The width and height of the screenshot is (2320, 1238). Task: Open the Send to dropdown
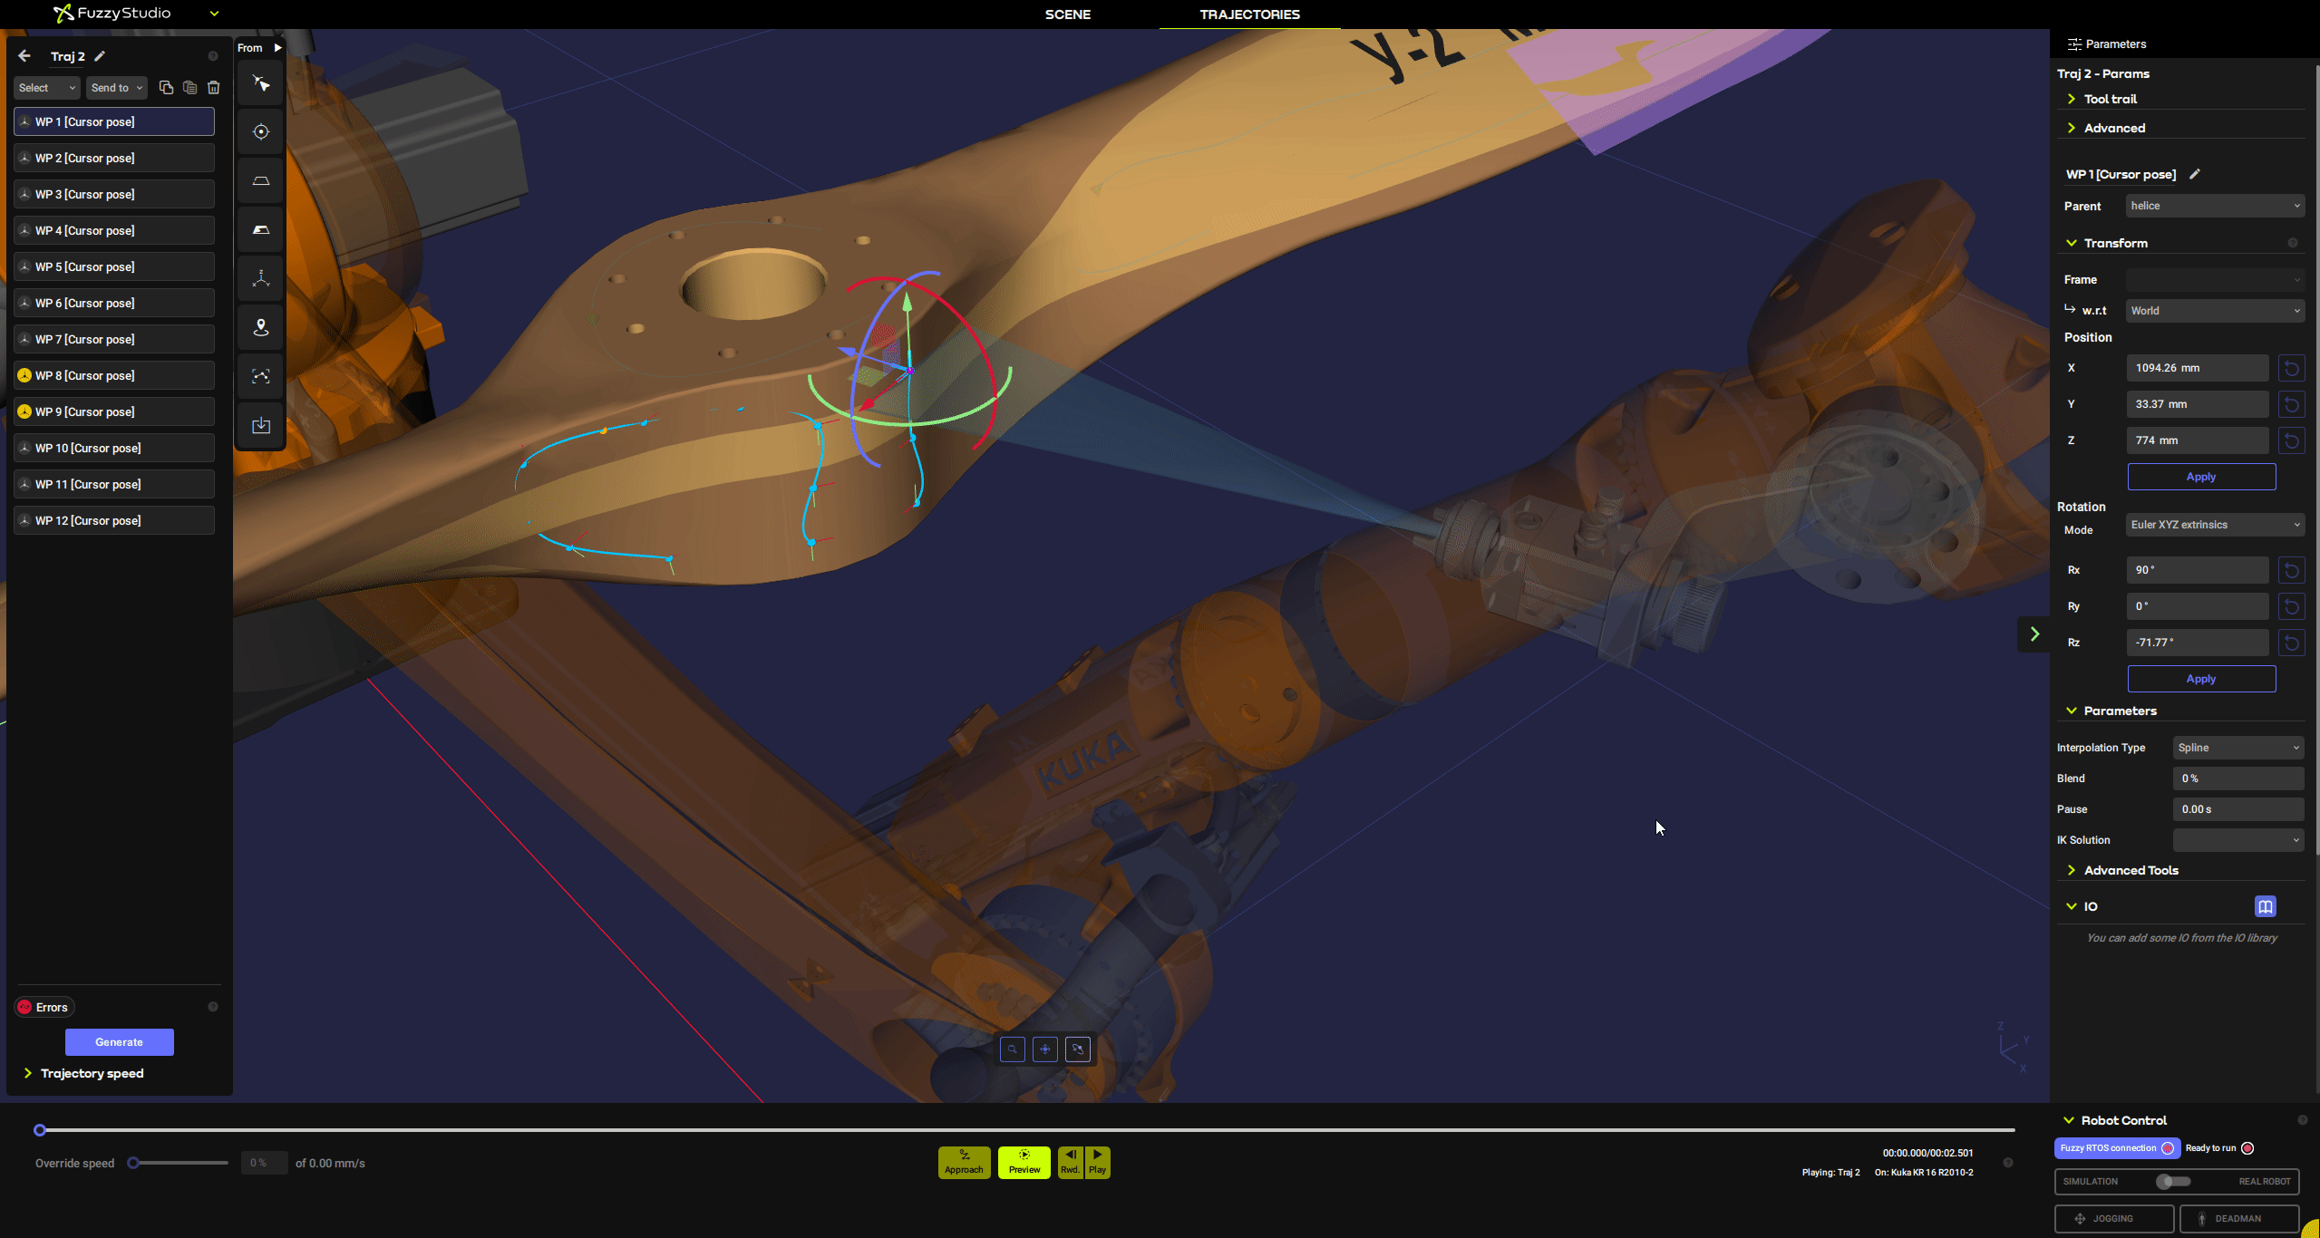click(x=117, y=88)
